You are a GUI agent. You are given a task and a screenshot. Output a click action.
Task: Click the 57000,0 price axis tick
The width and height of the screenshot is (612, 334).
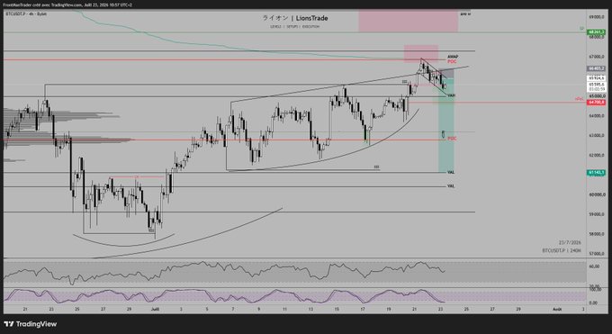click(597, 254)
